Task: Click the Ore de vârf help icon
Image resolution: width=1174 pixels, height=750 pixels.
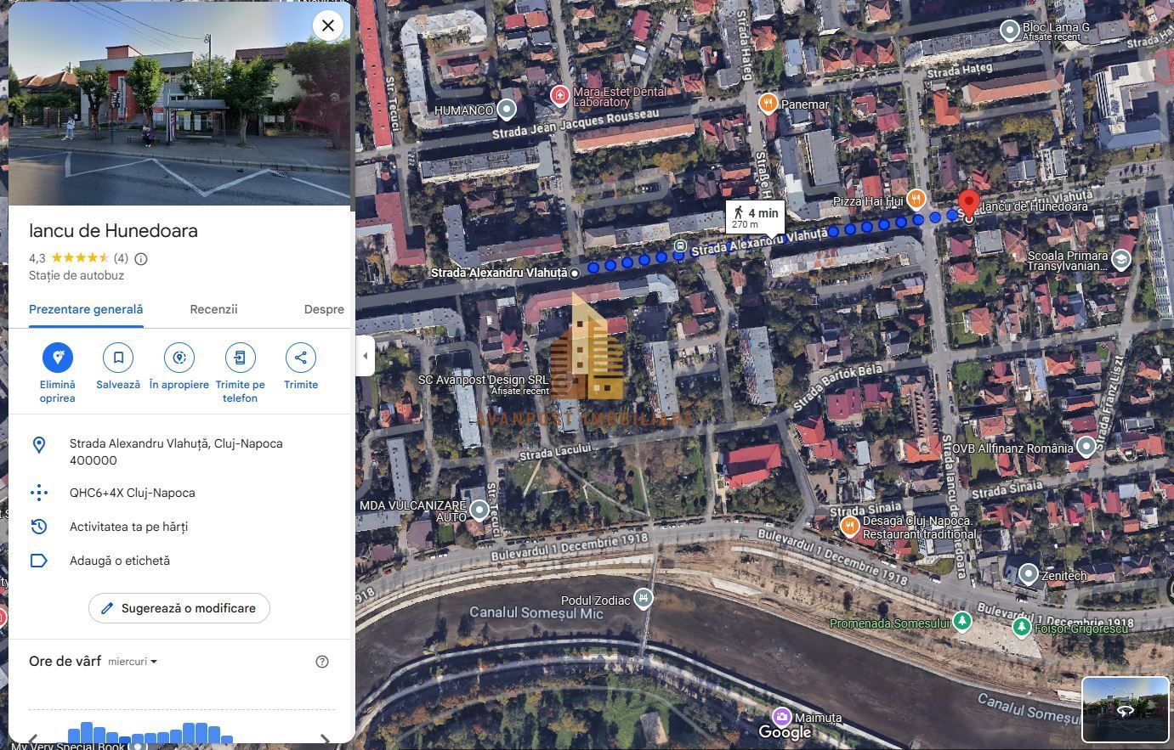Action: (x=322, y=662)
